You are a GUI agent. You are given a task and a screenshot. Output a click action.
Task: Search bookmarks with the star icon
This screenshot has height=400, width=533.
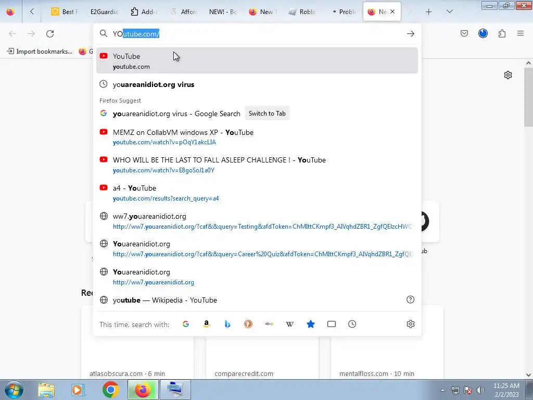click(311, 324)
